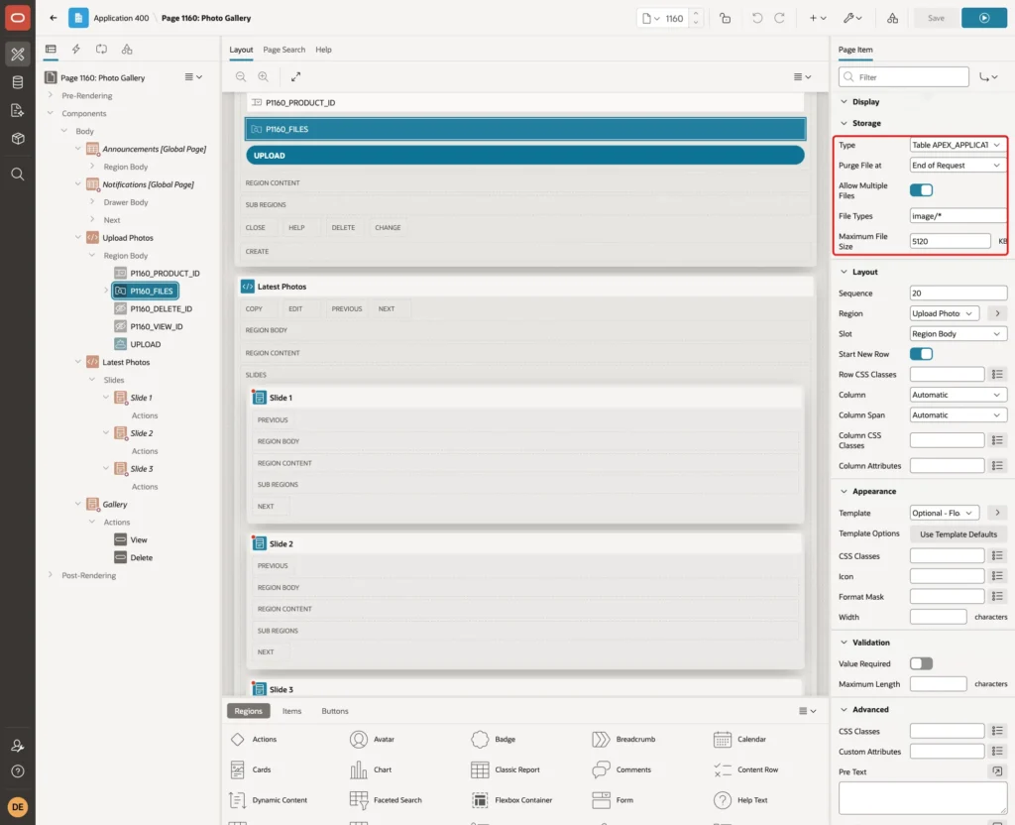Image resolution: width=1015 pixels, height=825 pixels.
Task: Switch to the Processing tab icon
Action: click(x=101, y=50)
